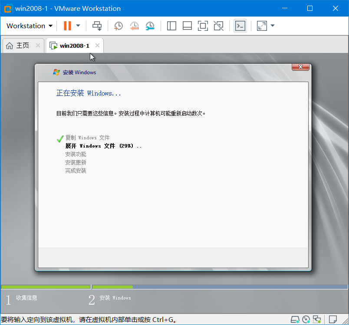Screen dimensions: 349x325
Task: Toggle Unity mode icon
Action: tap(219, 26)
